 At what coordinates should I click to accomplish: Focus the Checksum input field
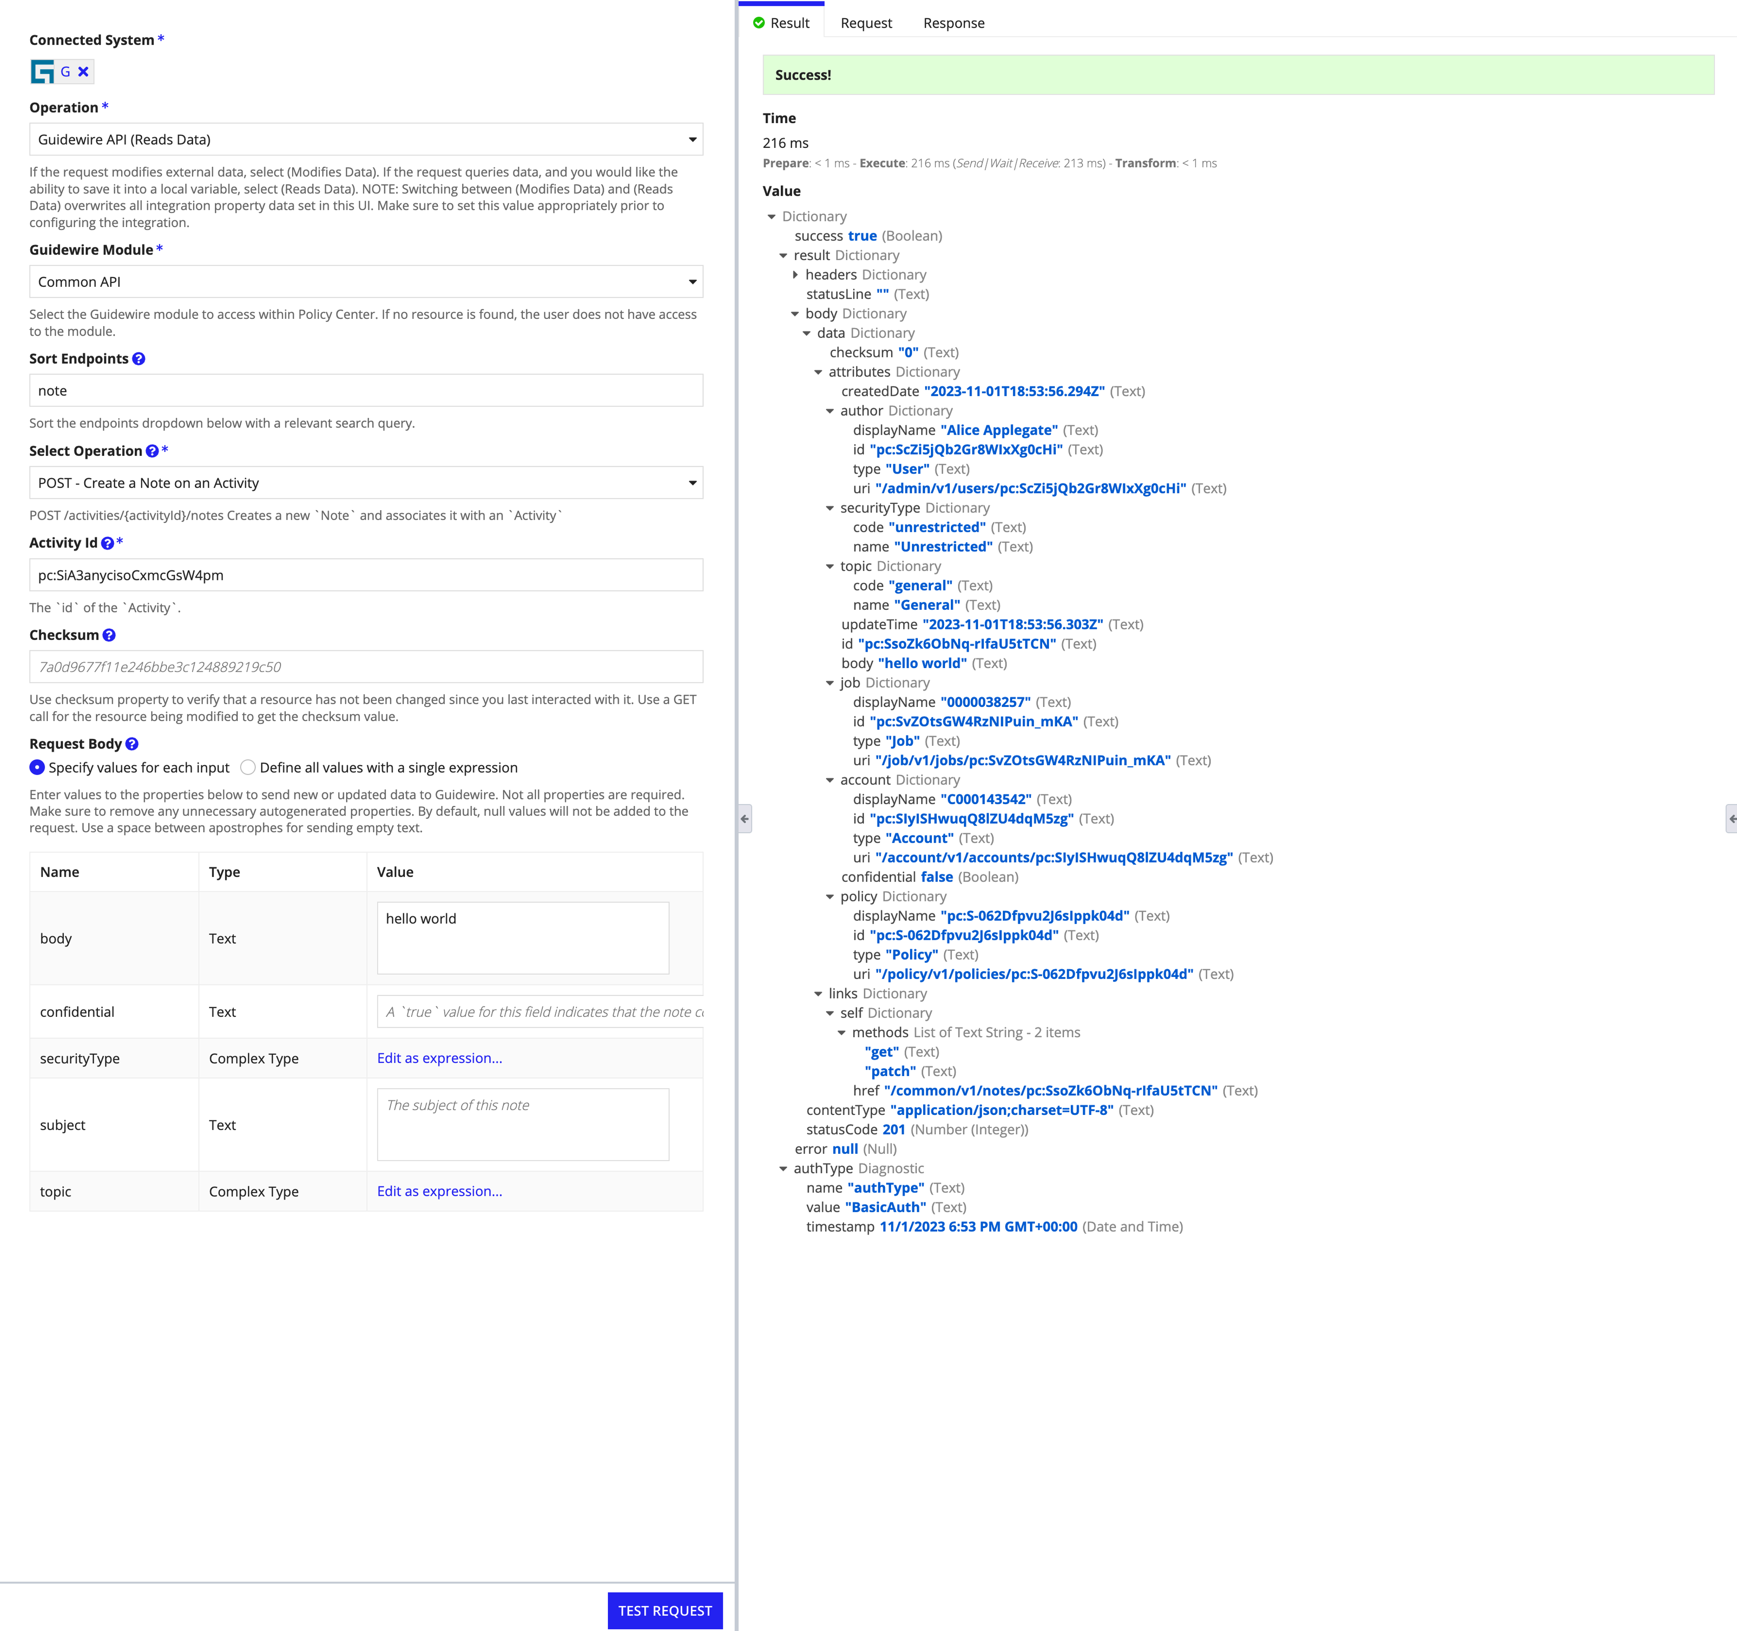coord(366,667)
